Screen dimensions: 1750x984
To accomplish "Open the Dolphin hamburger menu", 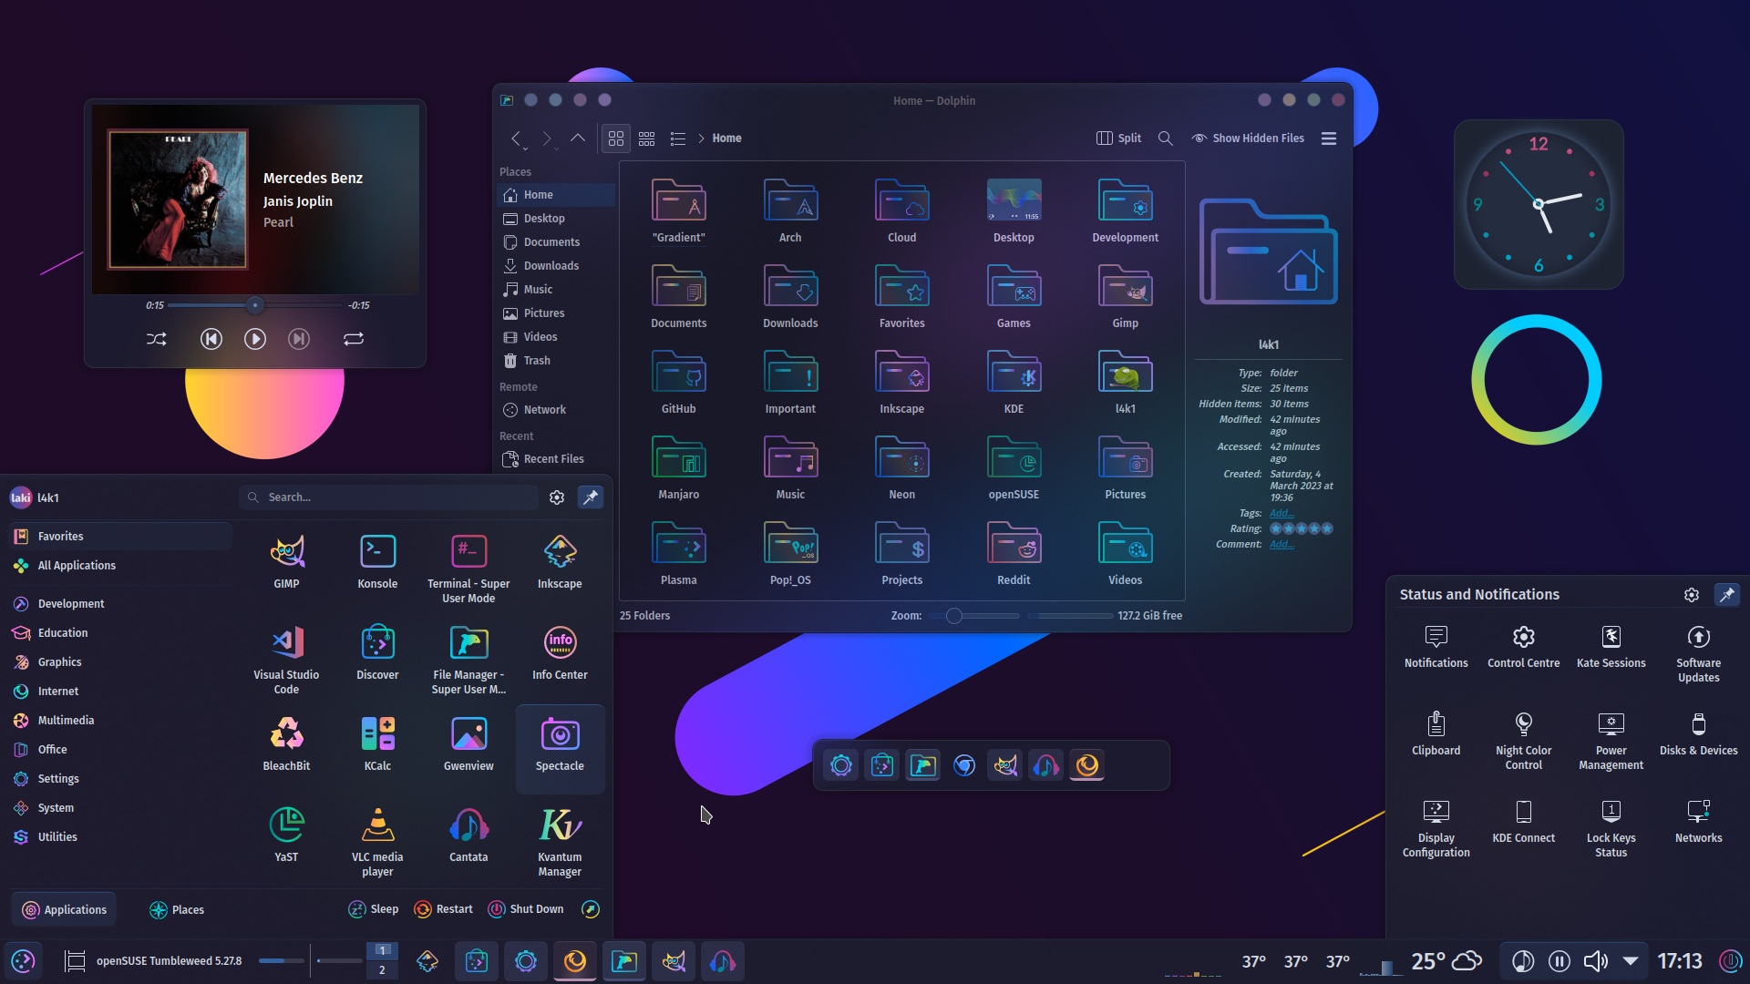I will click(1328, 138).
